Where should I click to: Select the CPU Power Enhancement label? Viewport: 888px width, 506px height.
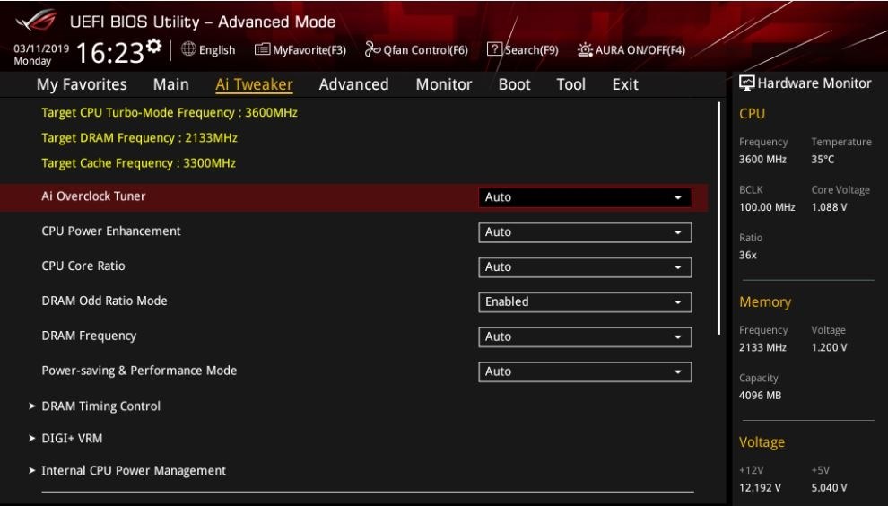click(111, 231)
